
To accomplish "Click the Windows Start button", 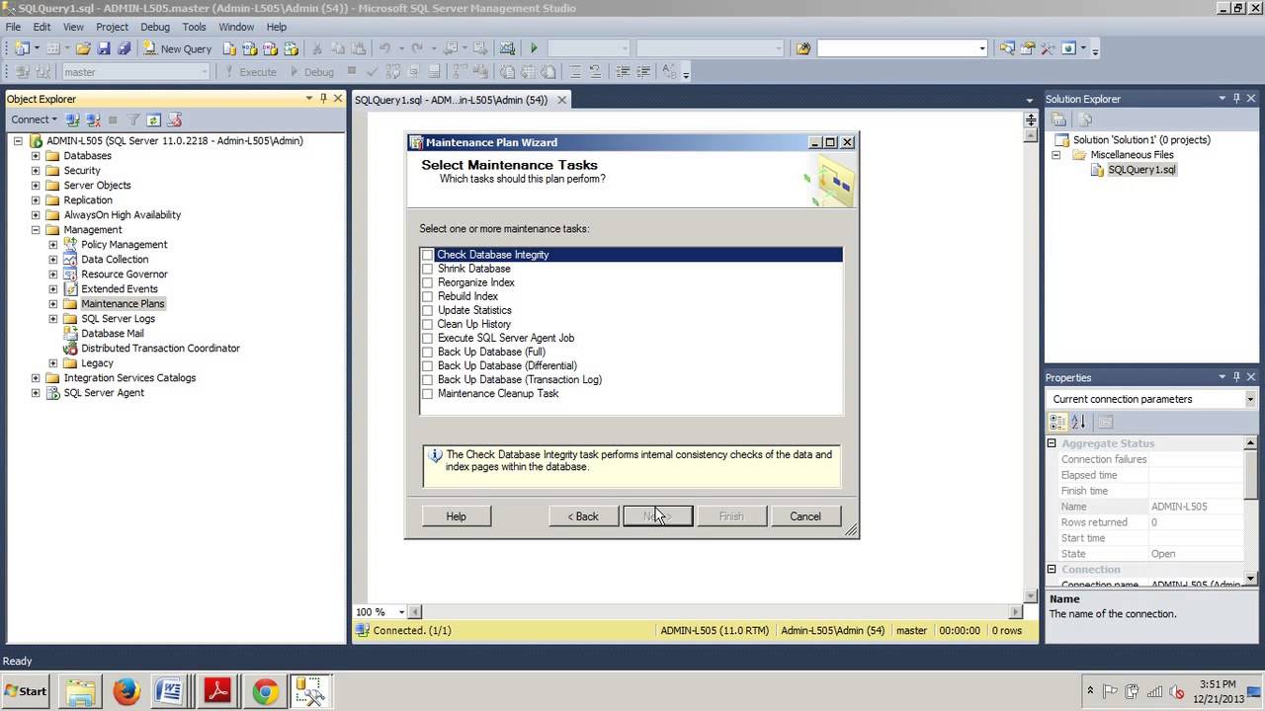I will [26, 691].
